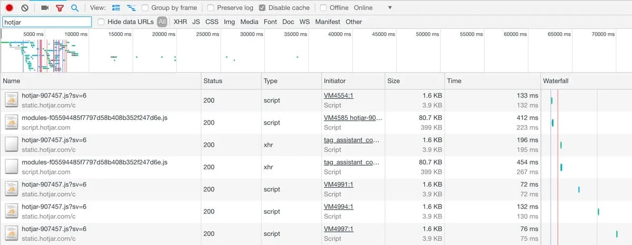Click the 70000 ms overview timeline marker
This screenshot has width=632, height=245.
(x=603, y=34)
